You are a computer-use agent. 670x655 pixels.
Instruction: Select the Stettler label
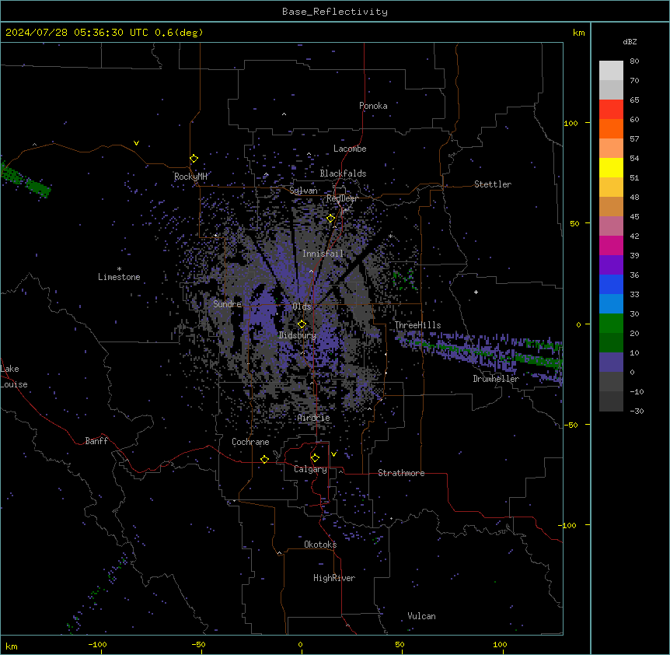coord(493,184)
